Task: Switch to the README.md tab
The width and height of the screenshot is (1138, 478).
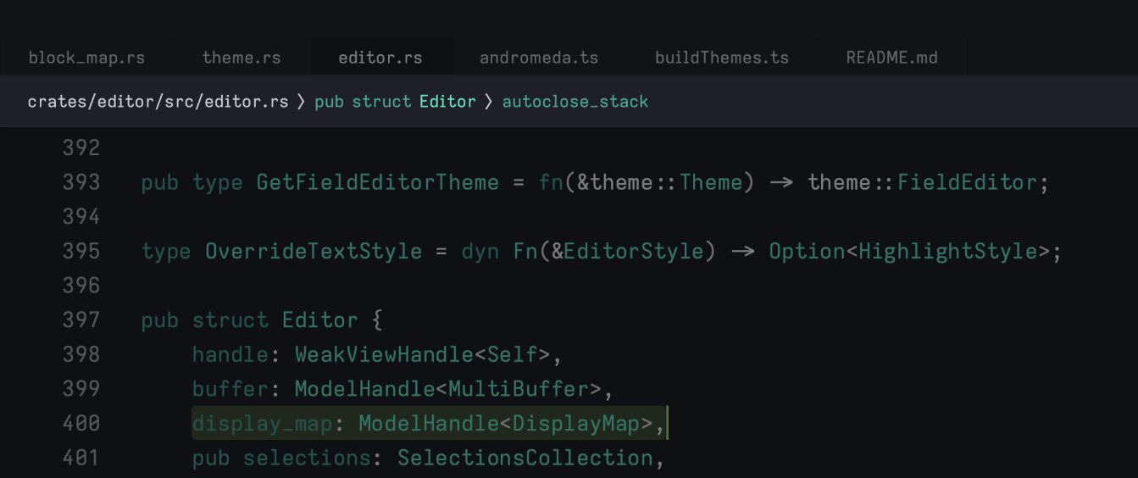Action: coord(891,58)
